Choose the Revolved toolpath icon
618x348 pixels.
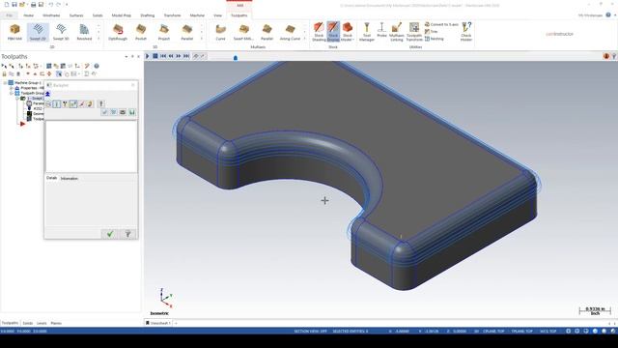[84, 32]
